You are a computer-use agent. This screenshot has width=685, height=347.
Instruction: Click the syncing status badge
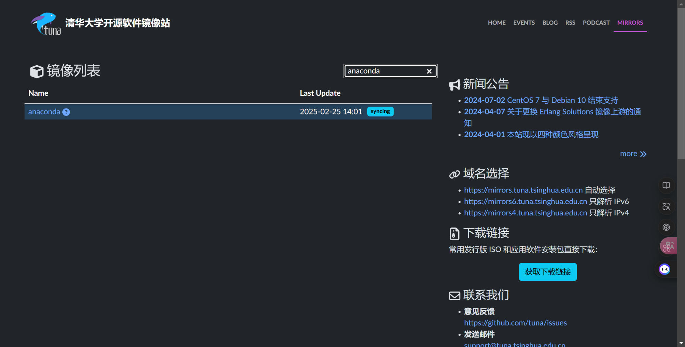[x=380, y=111]
